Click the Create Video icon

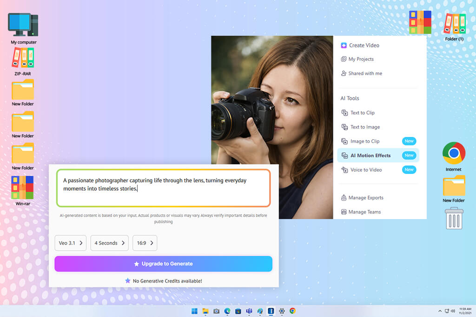click(x=344, y=45)
